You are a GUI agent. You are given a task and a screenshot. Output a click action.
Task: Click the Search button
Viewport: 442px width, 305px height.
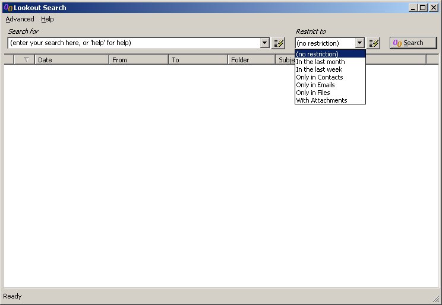click(x=413, y=43)
